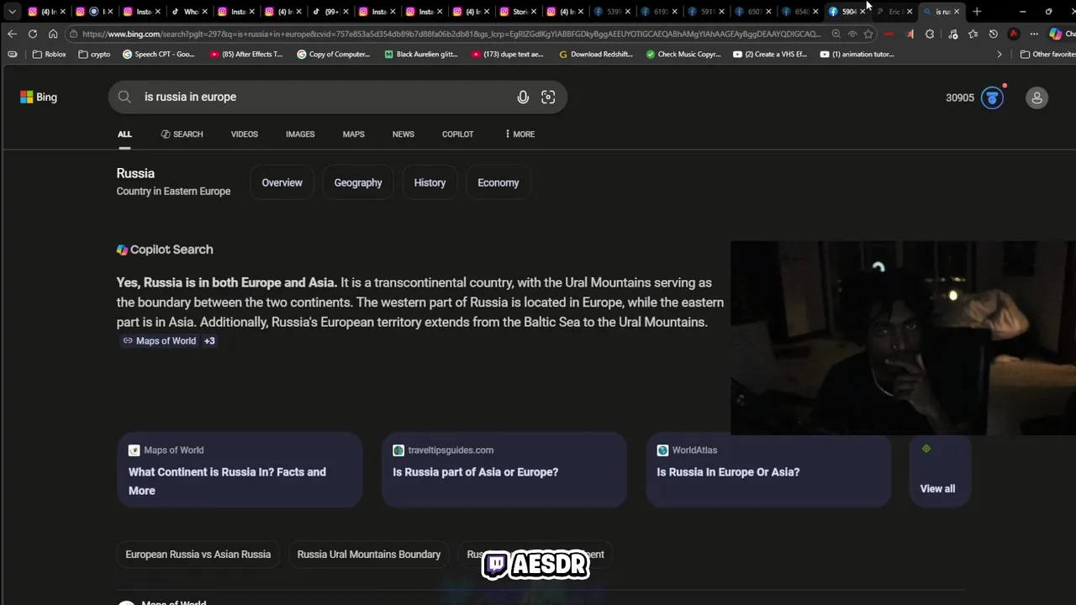Click the Bing logo
1076x605 pixels.
pos(39,97)
